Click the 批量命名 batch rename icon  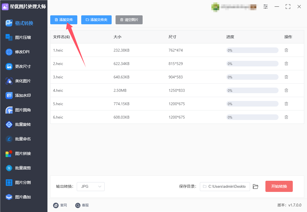click(9, 139)
